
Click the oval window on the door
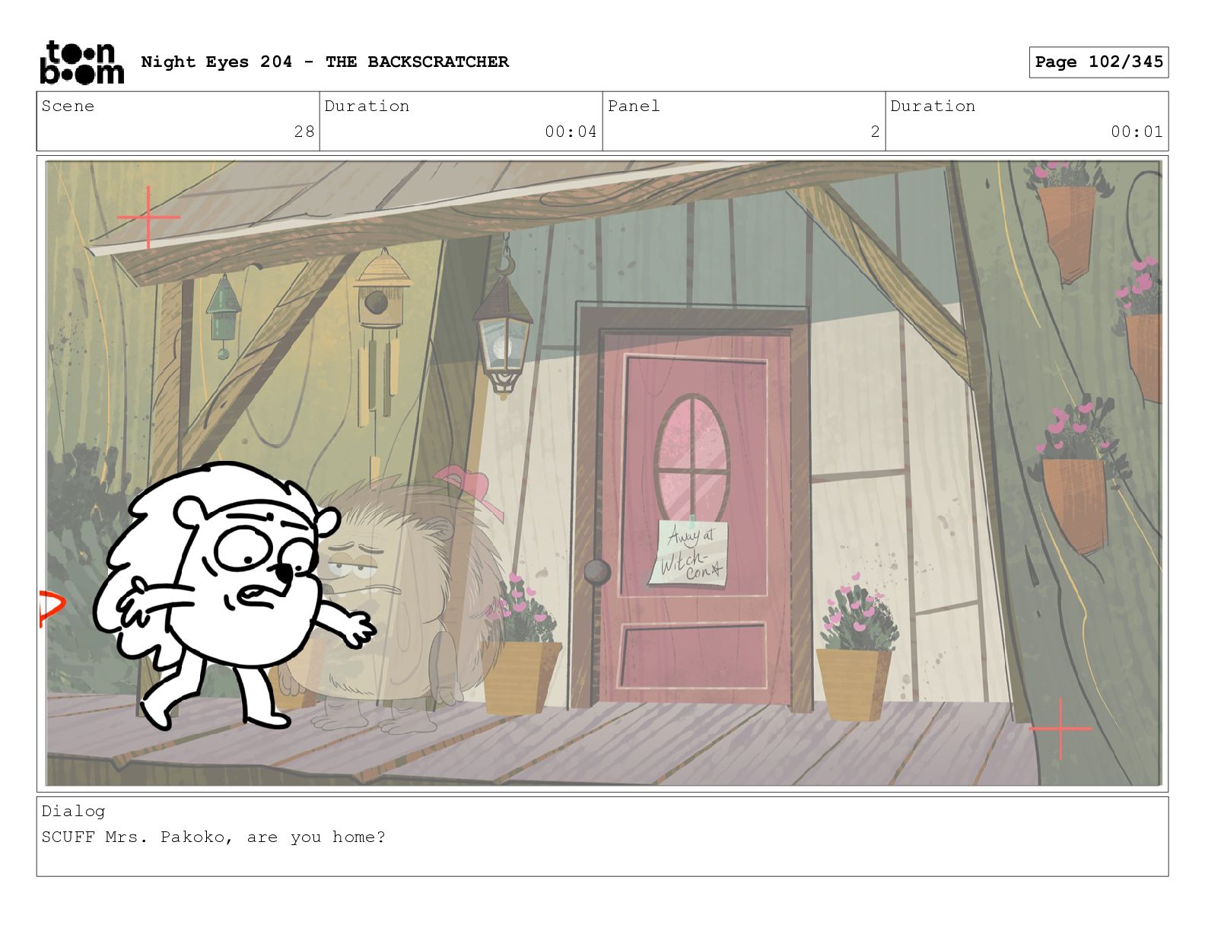(692, 456)
